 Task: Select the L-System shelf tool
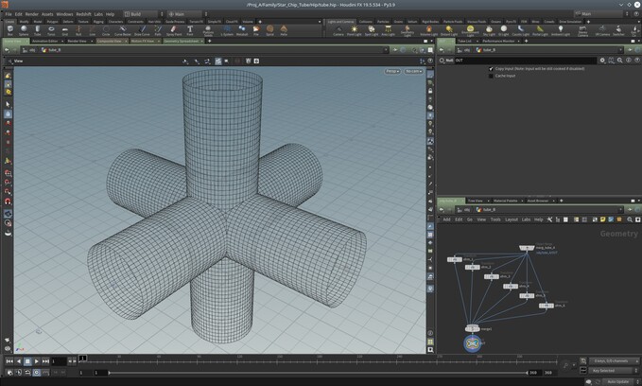pyautogui.click(x=227, y=30)
